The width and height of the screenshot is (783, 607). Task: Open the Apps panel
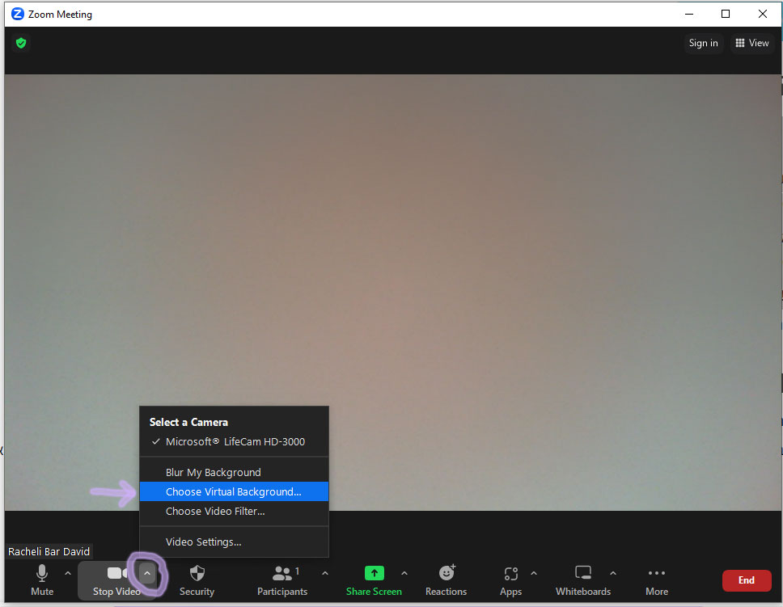click(510, 580)
